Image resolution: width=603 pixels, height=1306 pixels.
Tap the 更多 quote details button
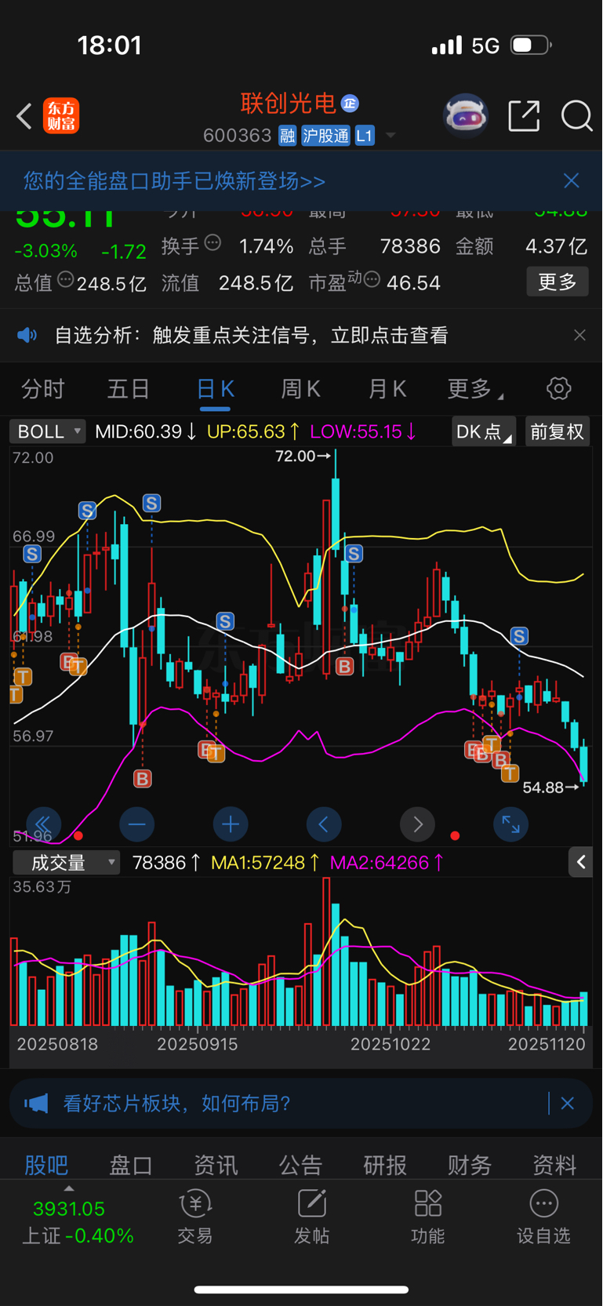[557, 282]
